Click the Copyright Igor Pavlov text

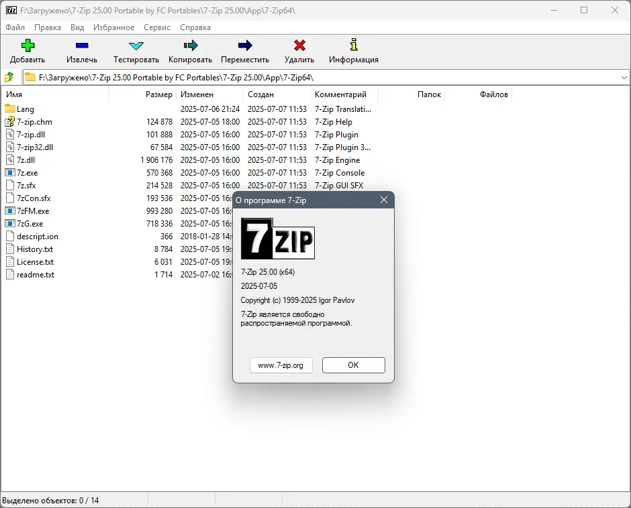click(297, 300)
